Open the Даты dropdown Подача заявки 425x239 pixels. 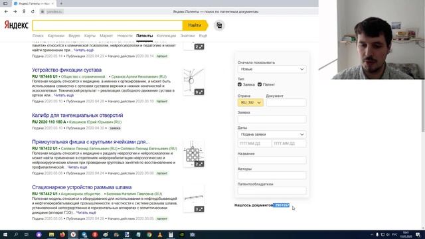(272, 134)
